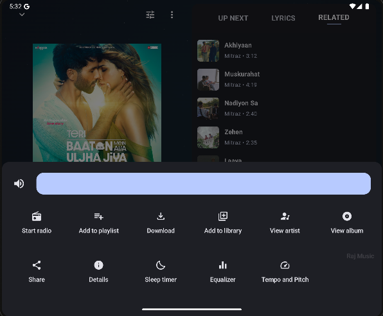Switch to the UP NEXT tab
Screen dimensions: 383x316
coord(233,18)
